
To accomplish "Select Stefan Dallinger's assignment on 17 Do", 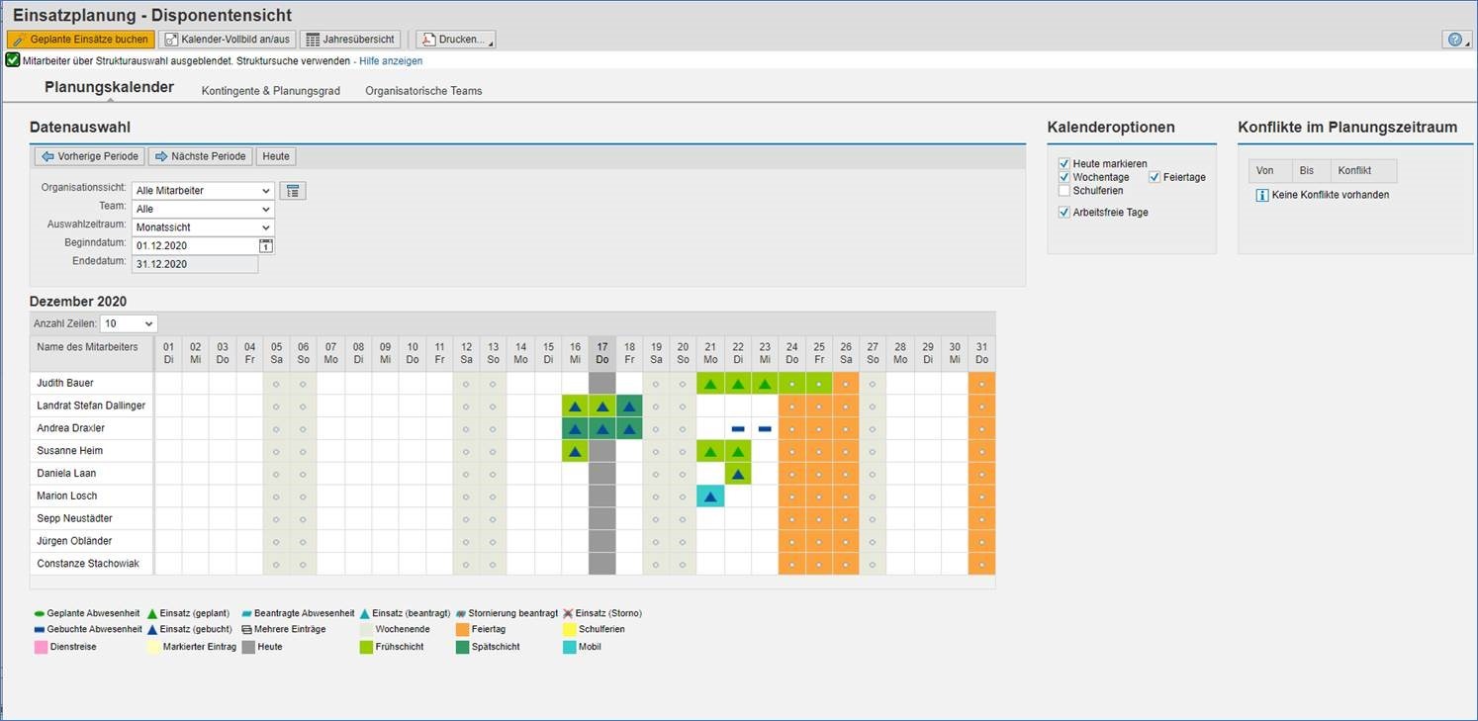I will point(602,406).
